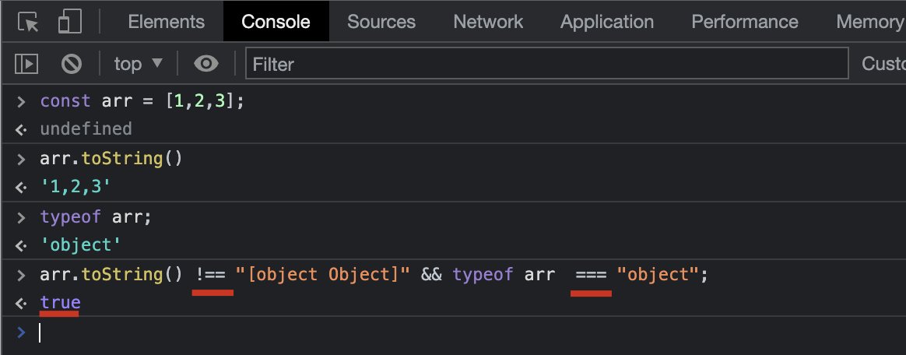Click the 'true' boolean result
This screenshot has width=906, height=355.
click(x=60, y=302)
